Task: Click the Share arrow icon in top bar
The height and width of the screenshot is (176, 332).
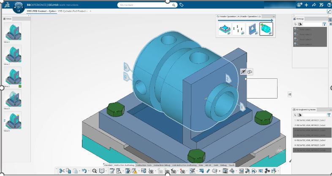Action: 314,5
